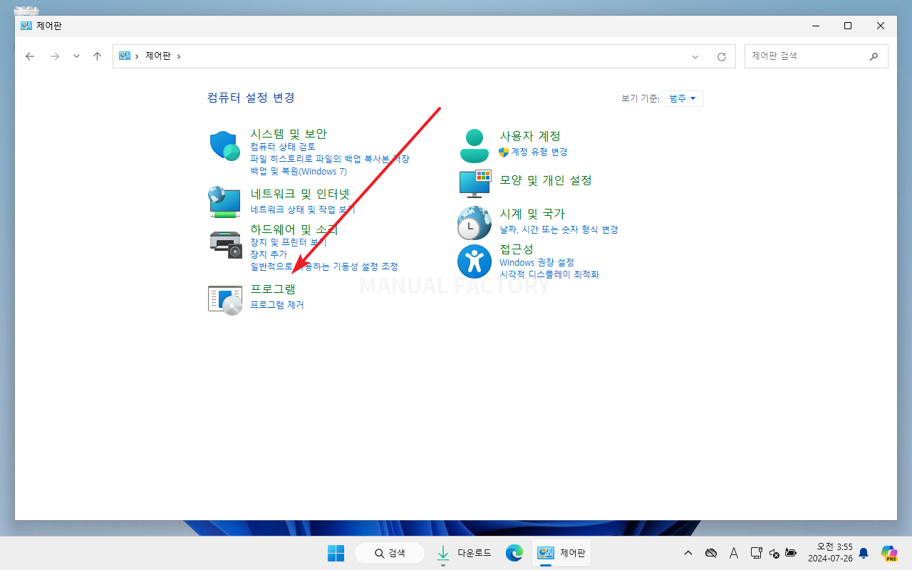Open Copilot preview icon in tray
Image resolution: width=912 pixels, height=570 pixels.
(888, 553)
